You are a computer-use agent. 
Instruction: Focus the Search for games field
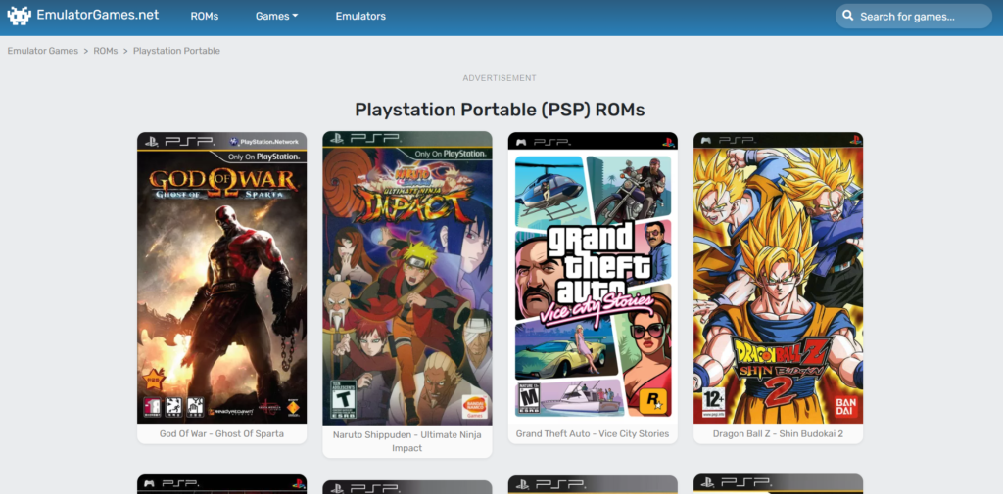(914, 16)
